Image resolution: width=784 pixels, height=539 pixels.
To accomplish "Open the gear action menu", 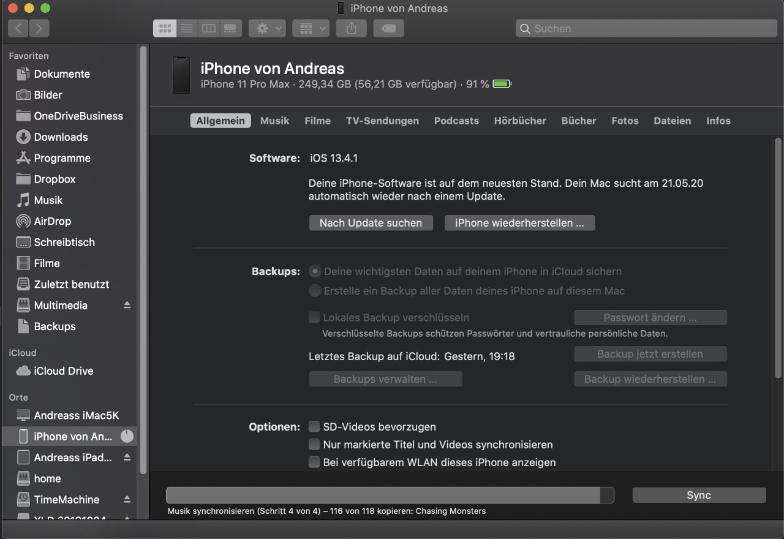I will coord(268,28).
